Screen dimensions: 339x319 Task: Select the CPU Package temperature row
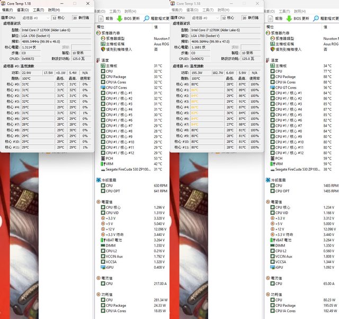[x=119, y=76]
